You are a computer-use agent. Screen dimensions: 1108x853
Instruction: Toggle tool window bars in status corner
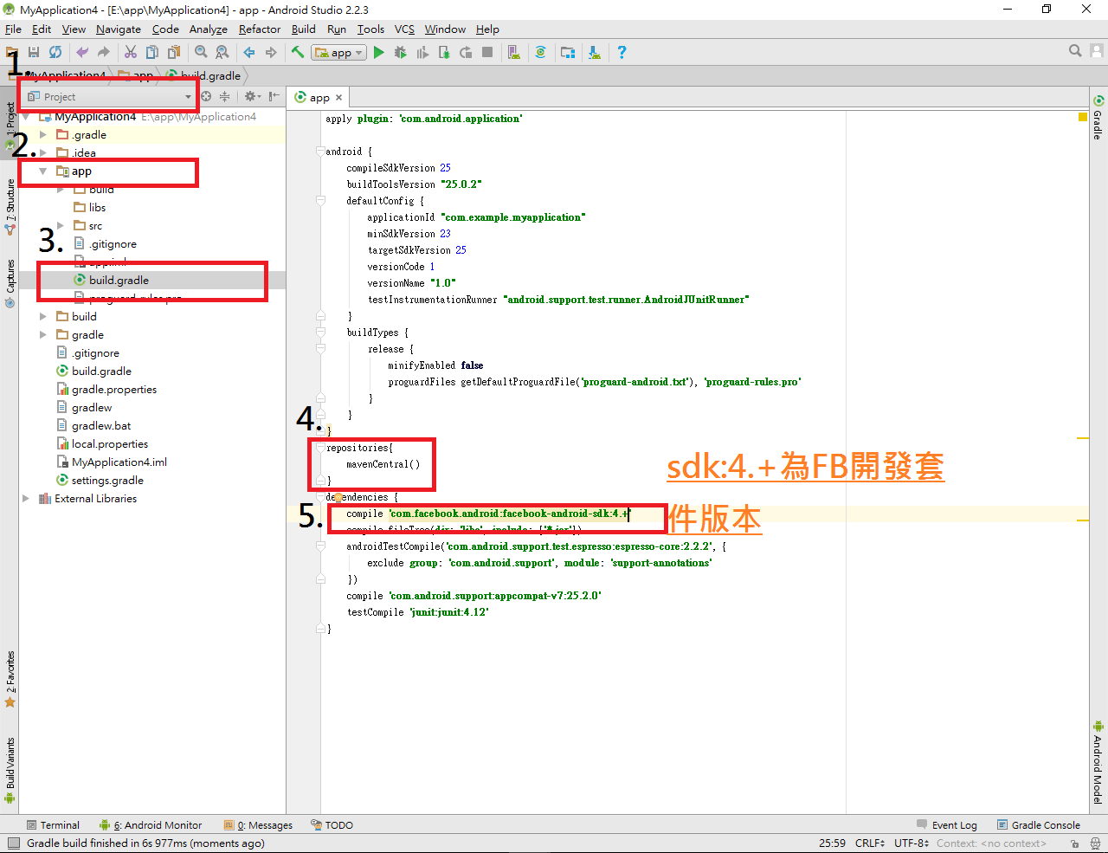12,843
